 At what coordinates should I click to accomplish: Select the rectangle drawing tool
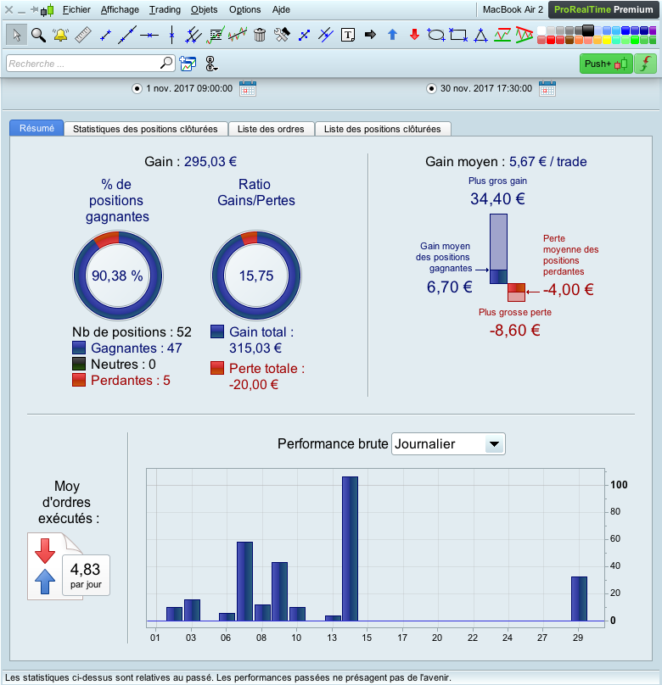(458, 35)
